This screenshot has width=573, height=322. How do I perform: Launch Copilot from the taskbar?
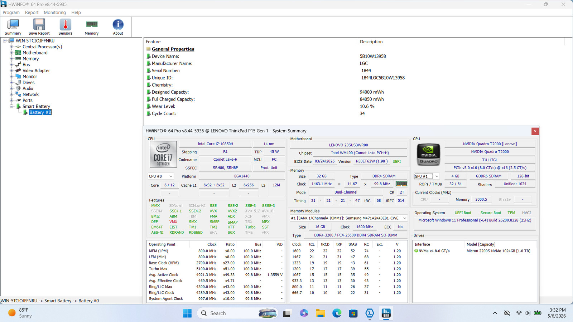coord(304,313)
